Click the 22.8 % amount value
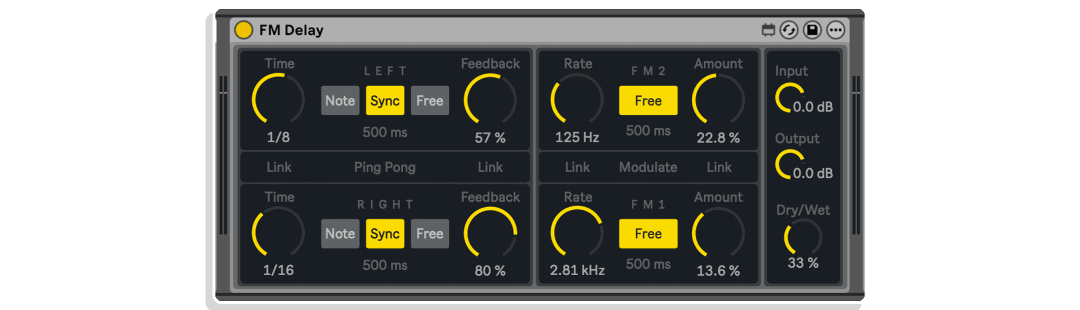Image resolution: width=1080 pixels, height=310 pixels. pyautogui.click(x=718, y=138)
